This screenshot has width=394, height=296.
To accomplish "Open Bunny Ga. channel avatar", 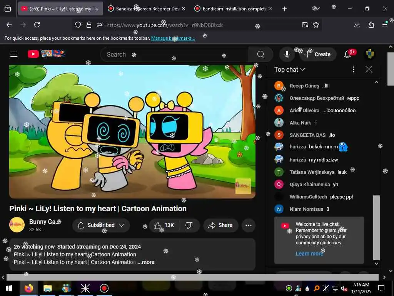I will tap(17, 225).
